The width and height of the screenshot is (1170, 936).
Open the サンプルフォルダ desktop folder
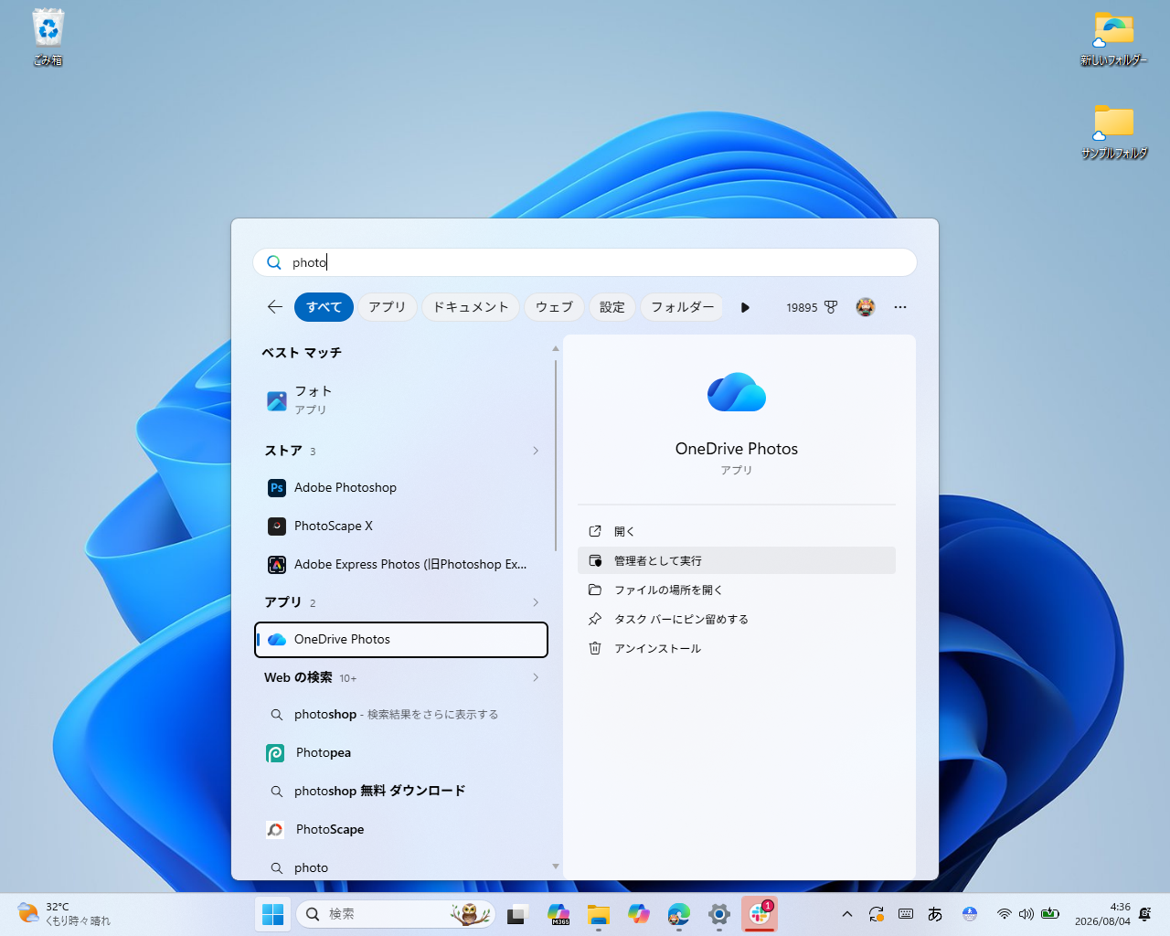coord(1113,132)
